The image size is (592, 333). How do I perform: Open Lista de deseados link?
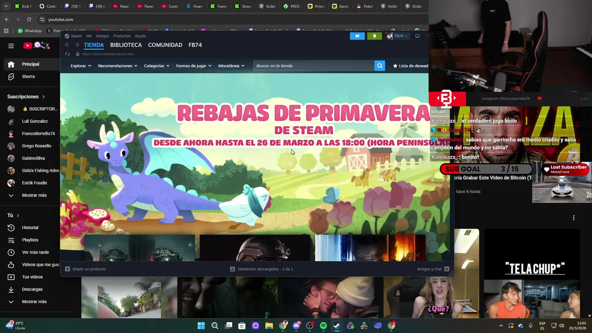(410, 66)
